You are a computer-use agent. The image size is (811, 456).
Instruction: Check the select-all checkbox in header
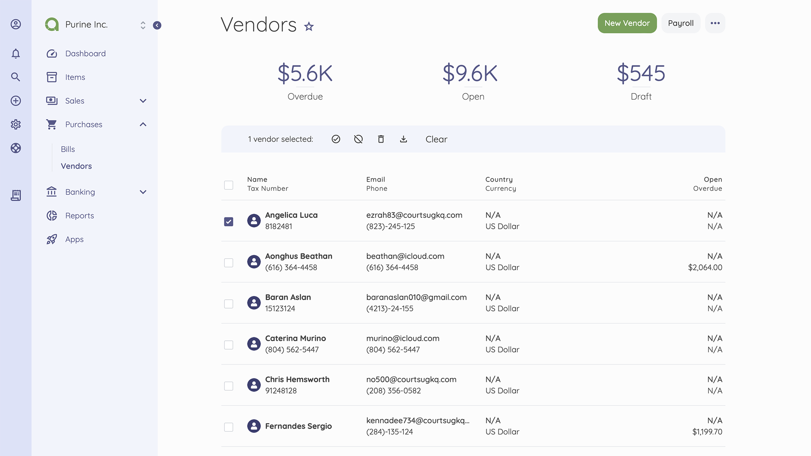(229, 185)
